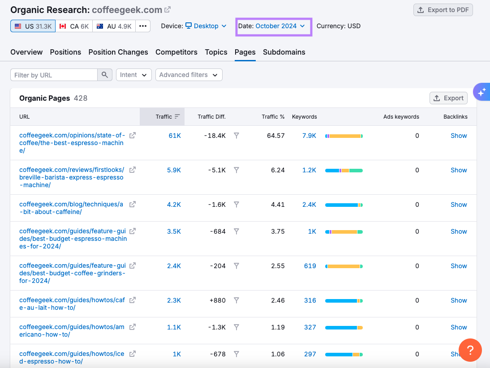
Task: Open help via the question mark icon
Action: [x=470, y=350]
